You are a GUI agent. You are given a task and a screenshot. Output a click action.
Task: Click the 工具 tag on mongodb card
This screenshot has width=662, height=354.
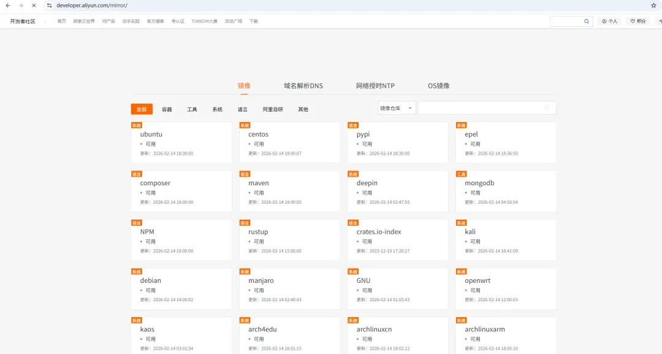(x=461, y=174)
